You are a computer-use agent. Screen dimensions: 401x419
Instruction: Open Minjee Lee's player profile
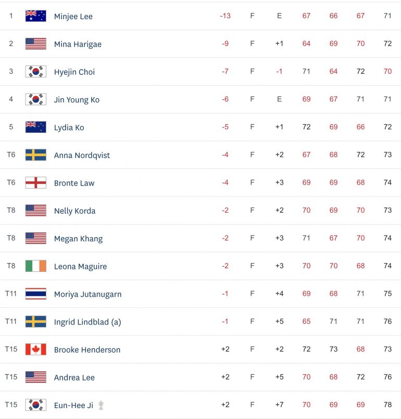pos(73,16)
